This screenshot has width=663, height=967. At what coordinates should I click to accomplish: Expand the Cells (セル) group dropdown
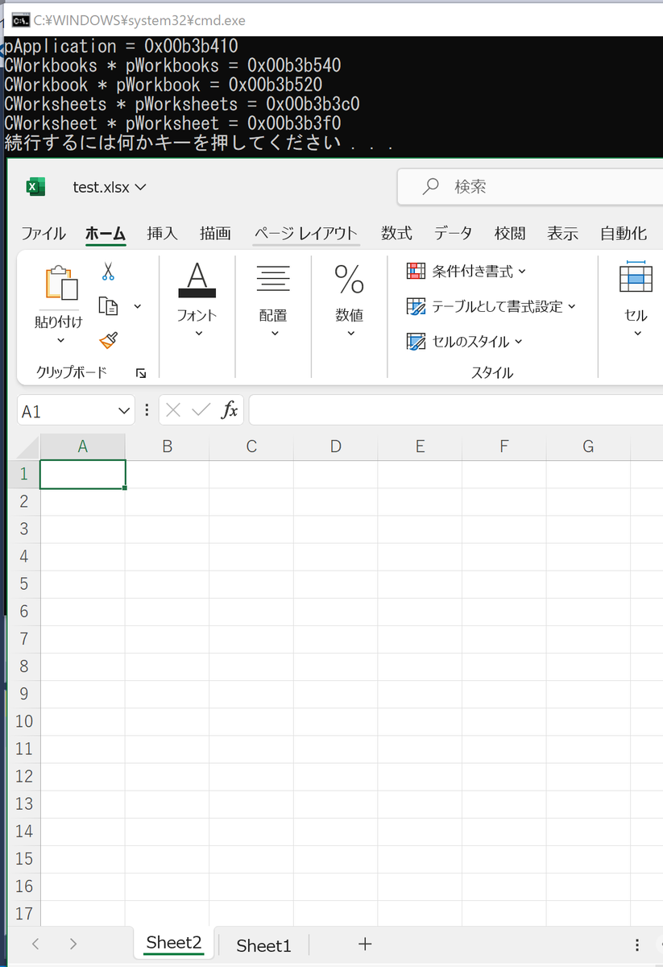(x=637, y=334)
